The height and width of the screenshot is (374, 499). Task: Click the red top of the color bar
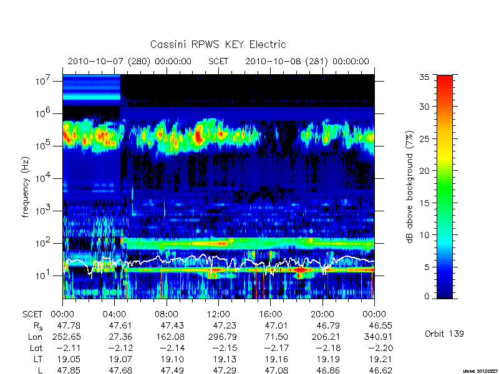(x=445, y=84)
